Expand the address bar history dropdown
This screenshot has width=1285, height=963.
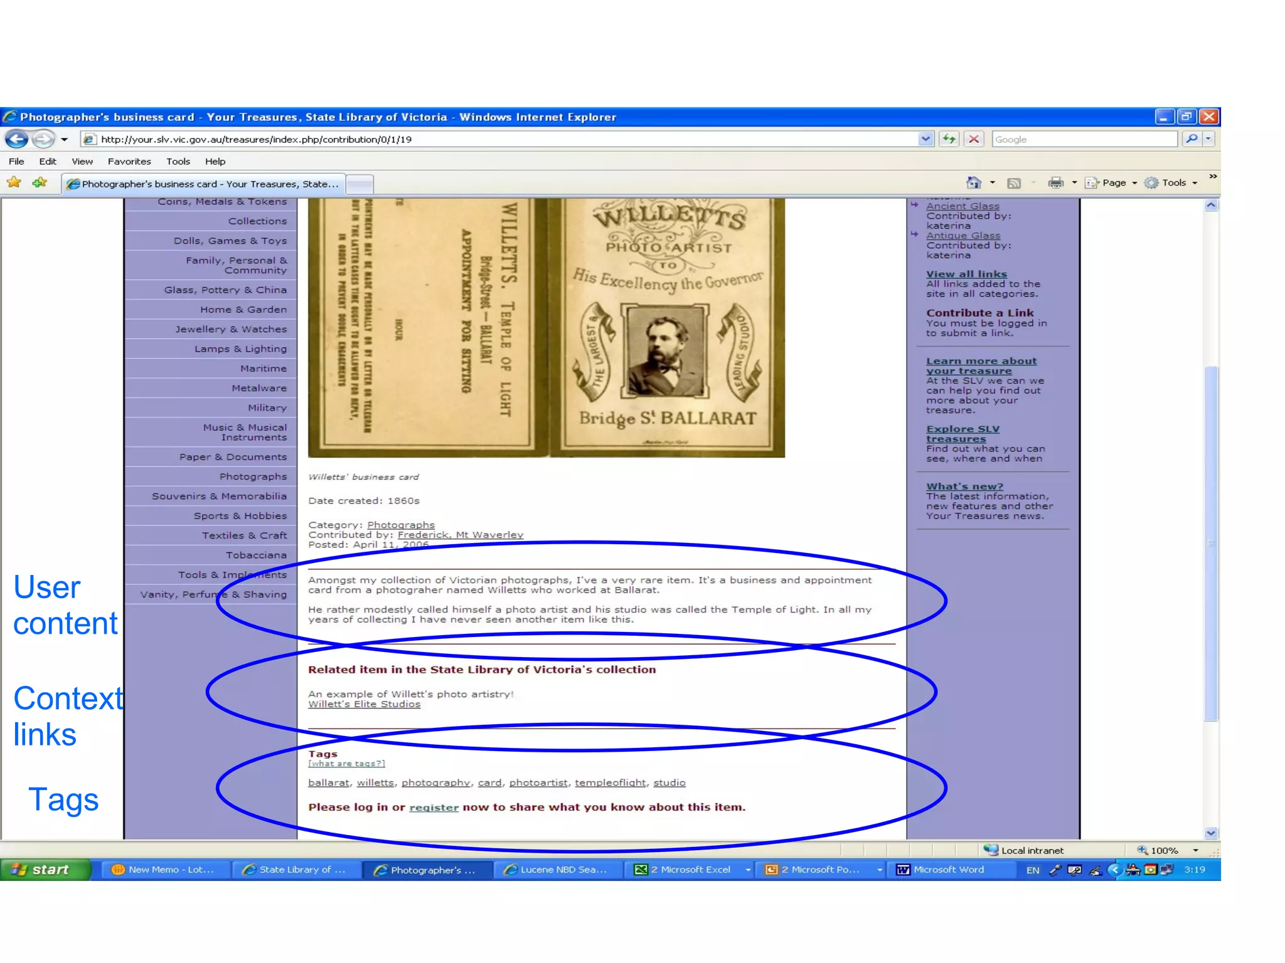pyautogui.click(x=925, y=139)
